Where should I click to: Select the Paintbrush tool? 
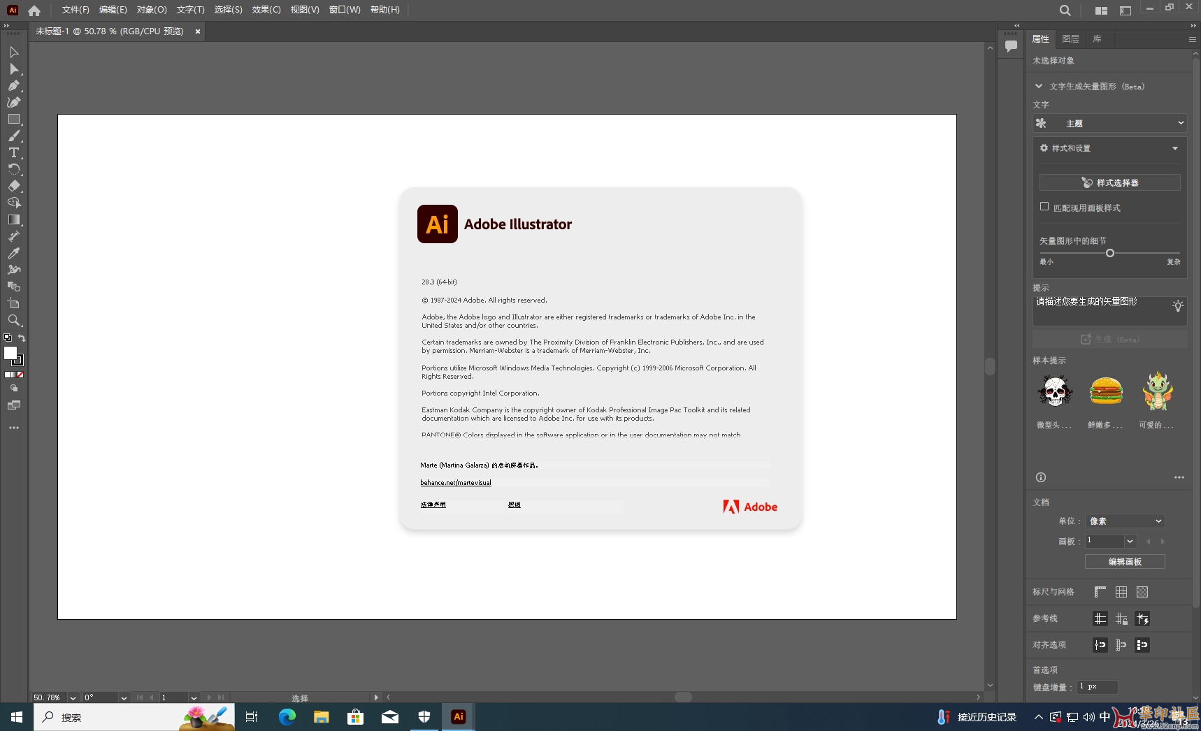click(13, 136)
